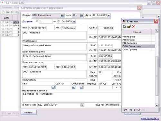The image size is (161, 121).
Task: Click payer КПП field 471001001
Action: coord(69,28)
